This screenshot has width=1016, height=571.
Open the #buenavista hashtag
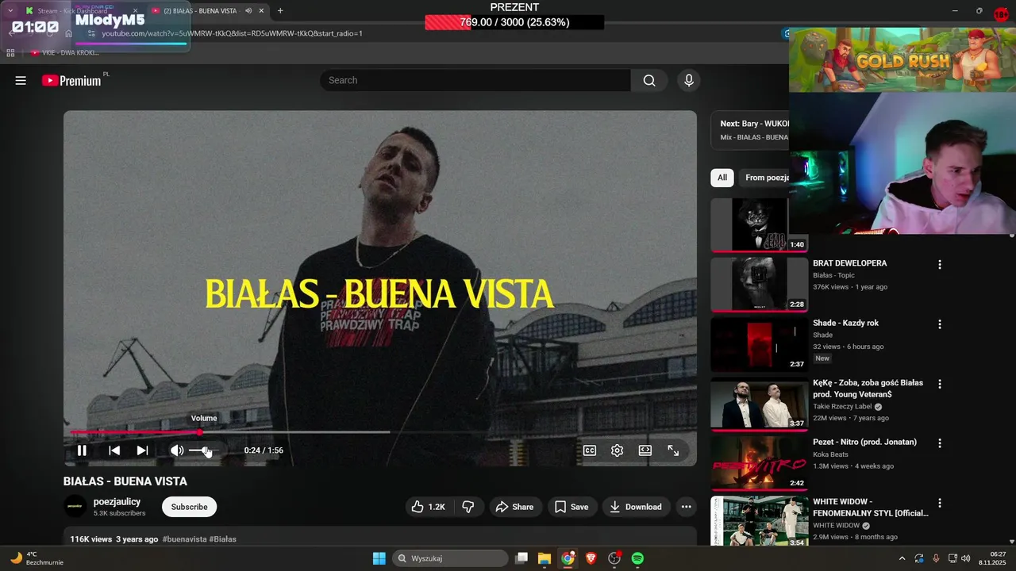pyautogui.click(x=184, y=539)
